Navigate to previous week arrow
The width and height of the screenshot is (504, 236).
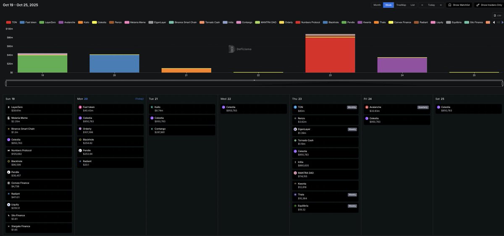423,5
